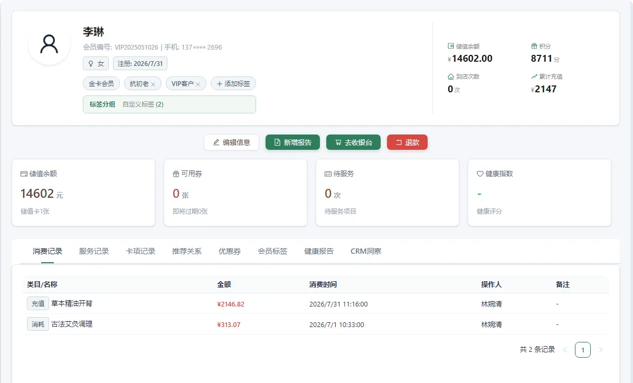Screen dimensions: 633x383
Task: Click the 古法艾灸调理 record name
Action: (72, 324)
